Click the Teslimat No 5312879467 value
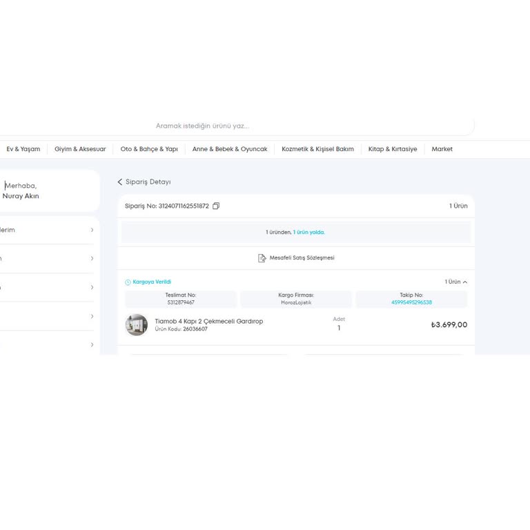The width and height of the screenshot is (530, 530). (x=181, y=302)
